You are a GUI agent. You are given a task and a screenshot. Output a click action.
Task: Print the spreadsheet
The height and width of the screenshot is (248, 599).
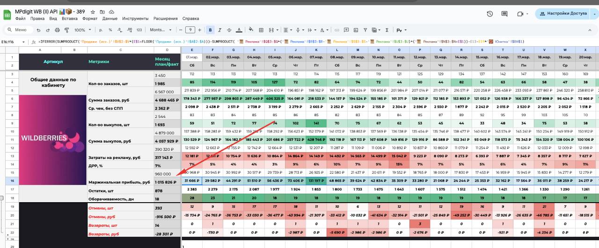click(x=57, y=30)
